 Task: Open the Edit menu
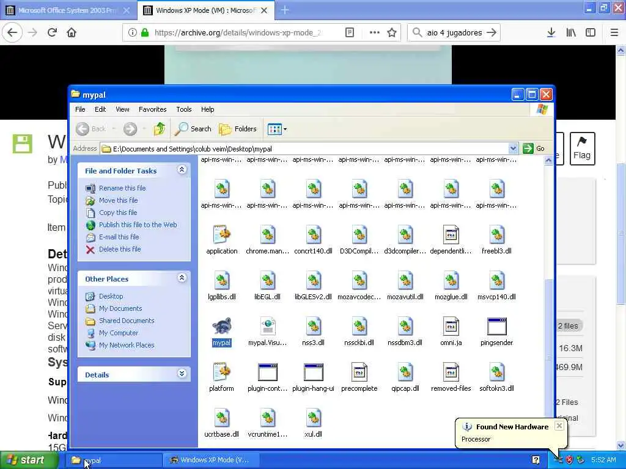tap(100, 109)
